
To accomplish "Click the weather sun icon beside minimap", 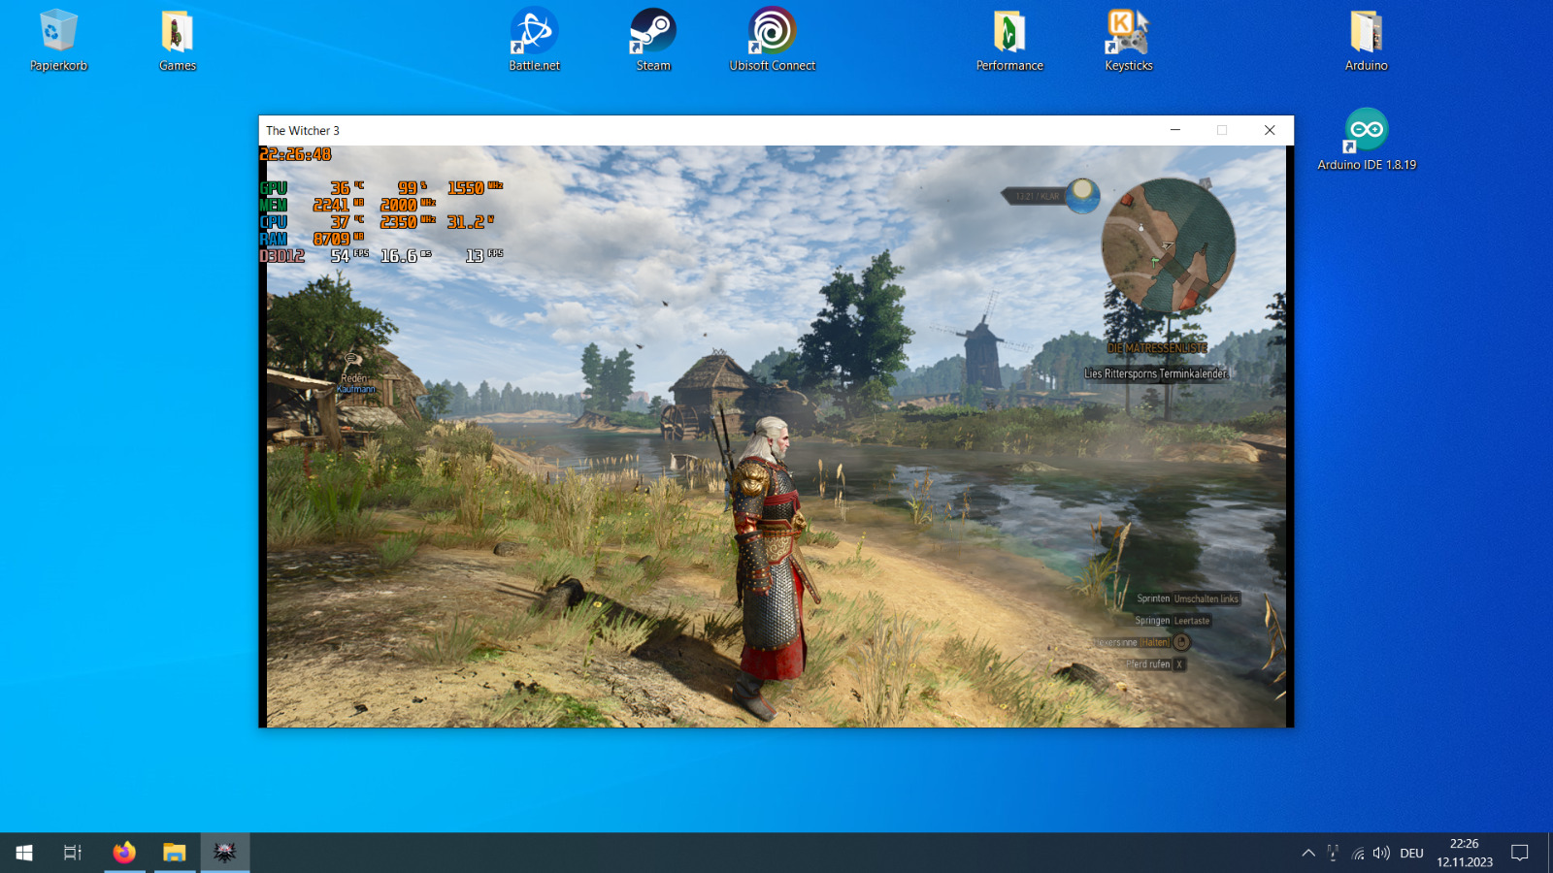I will (1082, 196).
